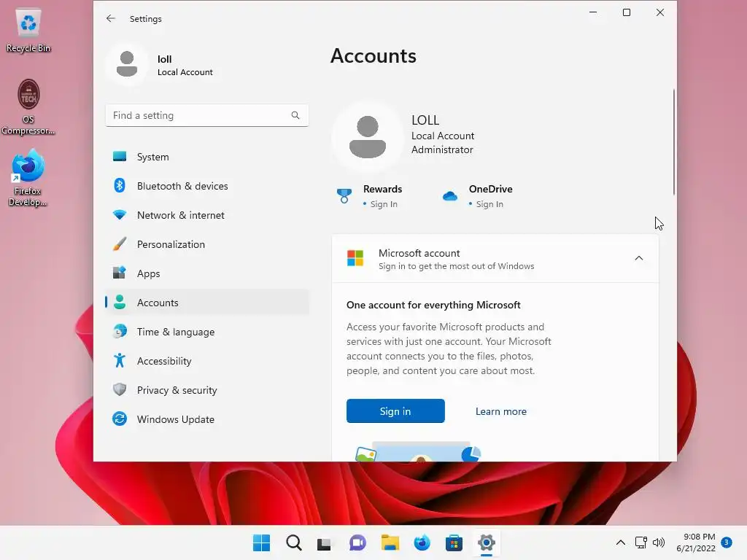Click the 'Accounts' page heading
The image size is (747, 560).
373,55
